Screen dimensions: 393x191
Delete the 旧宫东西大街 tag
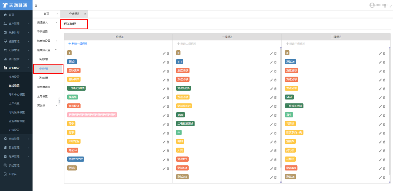pyautogui.click(x=384, y=133)
